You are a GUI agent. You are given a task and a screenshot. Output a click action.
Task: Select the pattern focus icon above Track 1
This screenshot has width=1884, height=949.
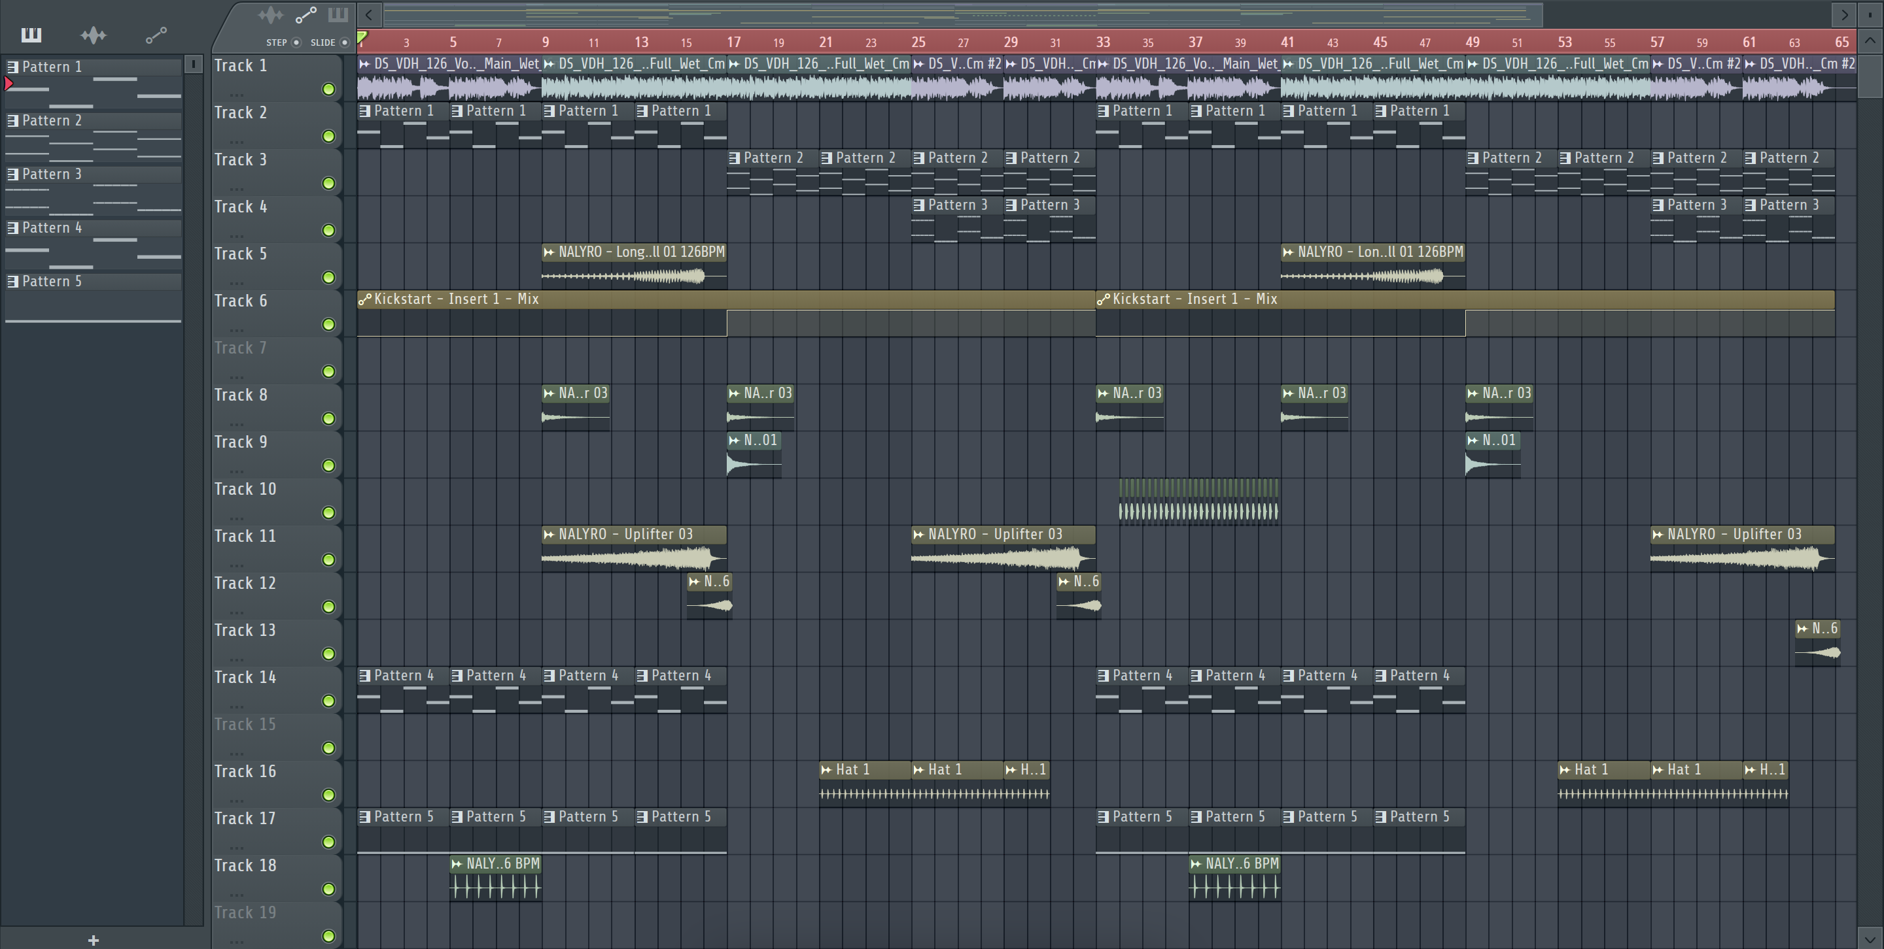coord(338,14)
